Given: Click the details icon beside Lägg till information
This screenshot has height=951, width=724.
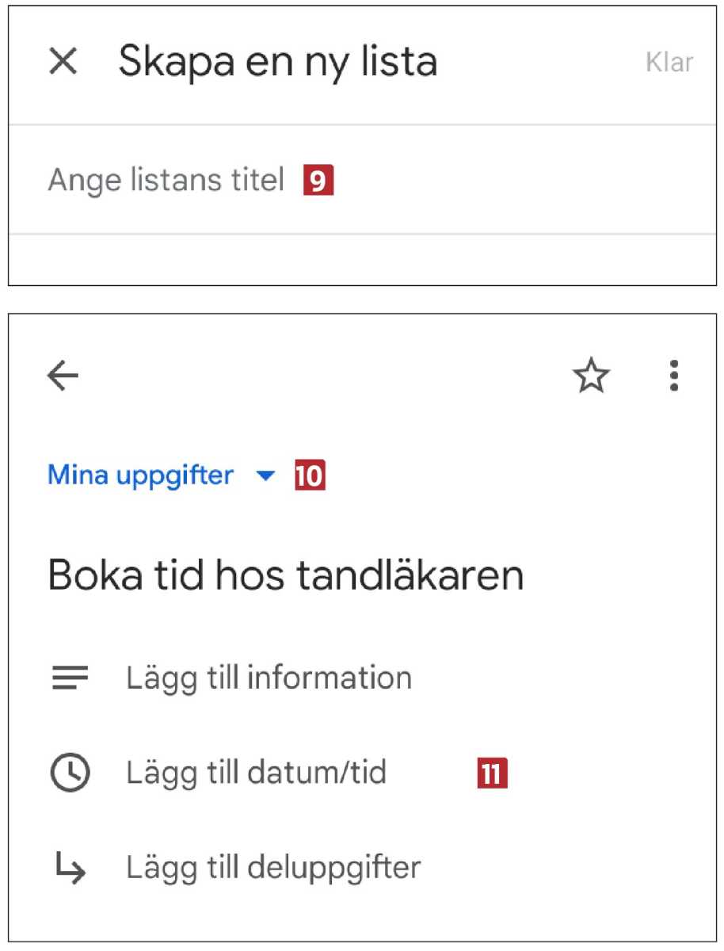Looking at the screenshot, I should [70, 678].
